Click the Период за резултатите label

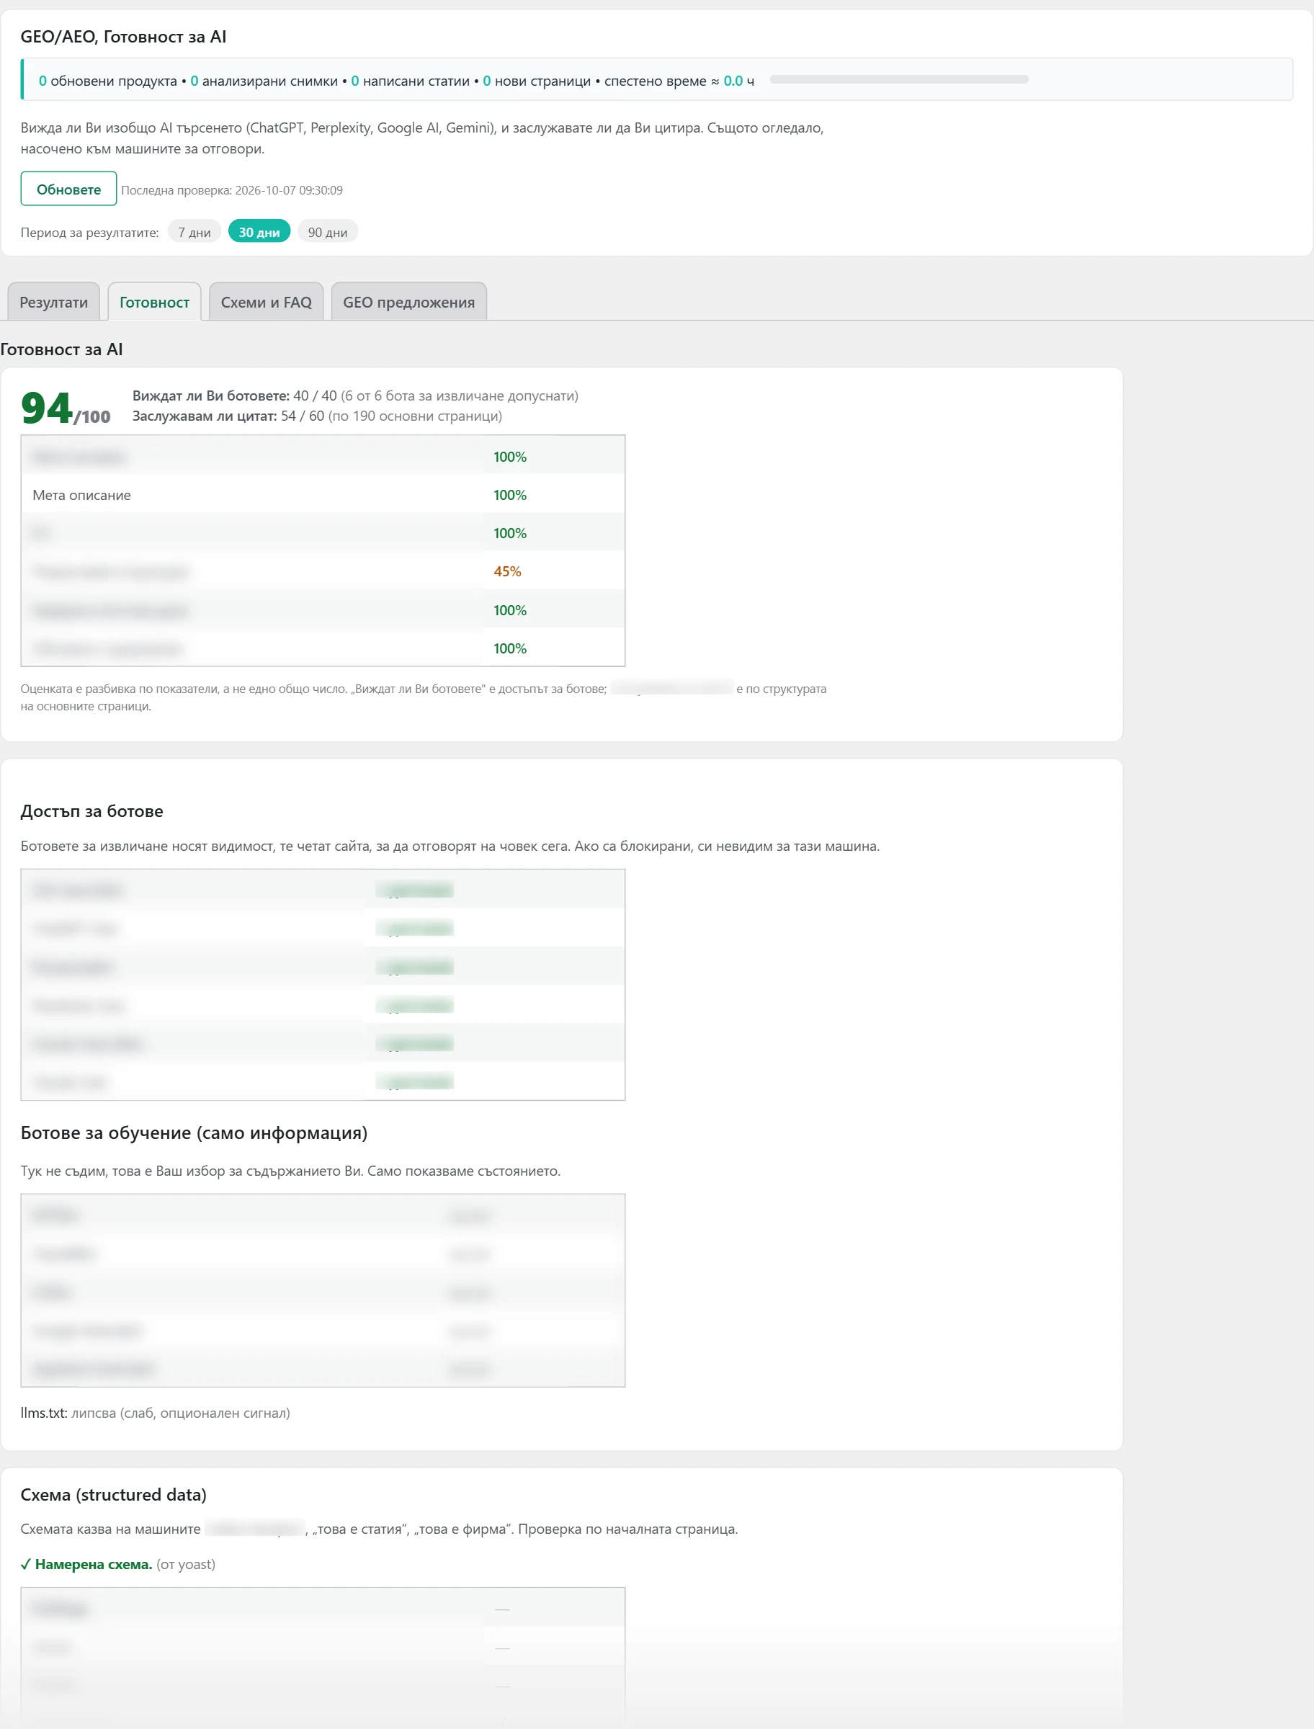pos(89,232)
